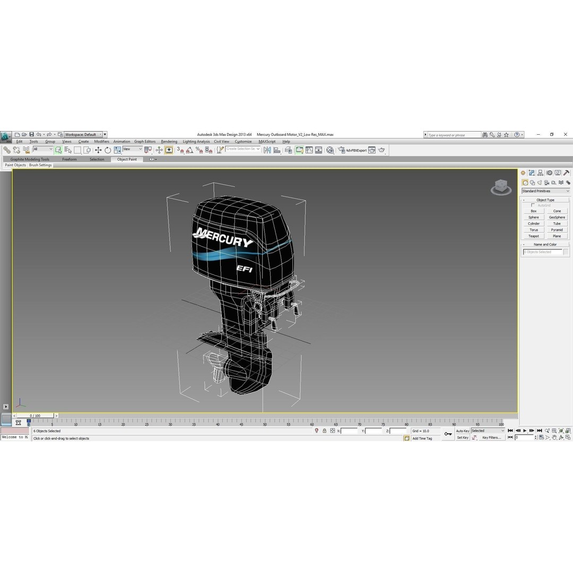Image resolution: width=573 pixels, height=573 pixels.
Task: Open the Utilities hammer panel tab
Action: [567, 173]
